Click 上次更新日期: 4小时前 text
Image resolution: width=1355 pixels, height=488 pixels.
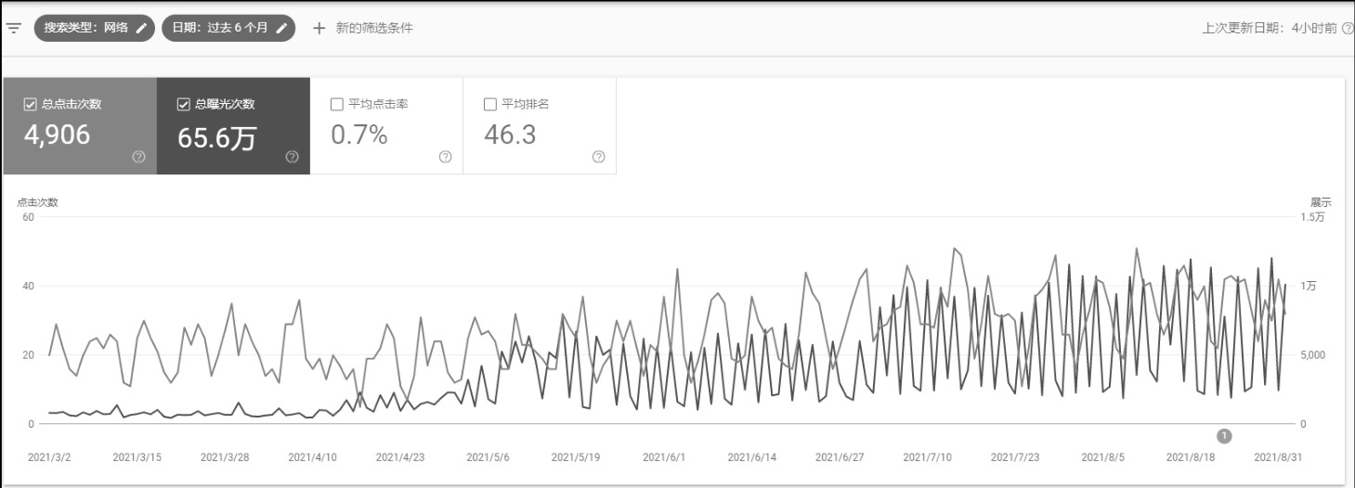coord(1269,28)
